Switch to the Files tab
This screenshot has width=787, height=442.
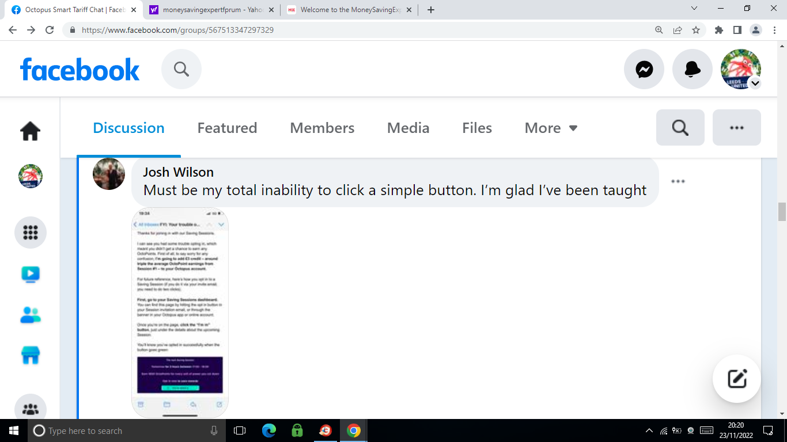pyautogui.click(x=477, y=128)
